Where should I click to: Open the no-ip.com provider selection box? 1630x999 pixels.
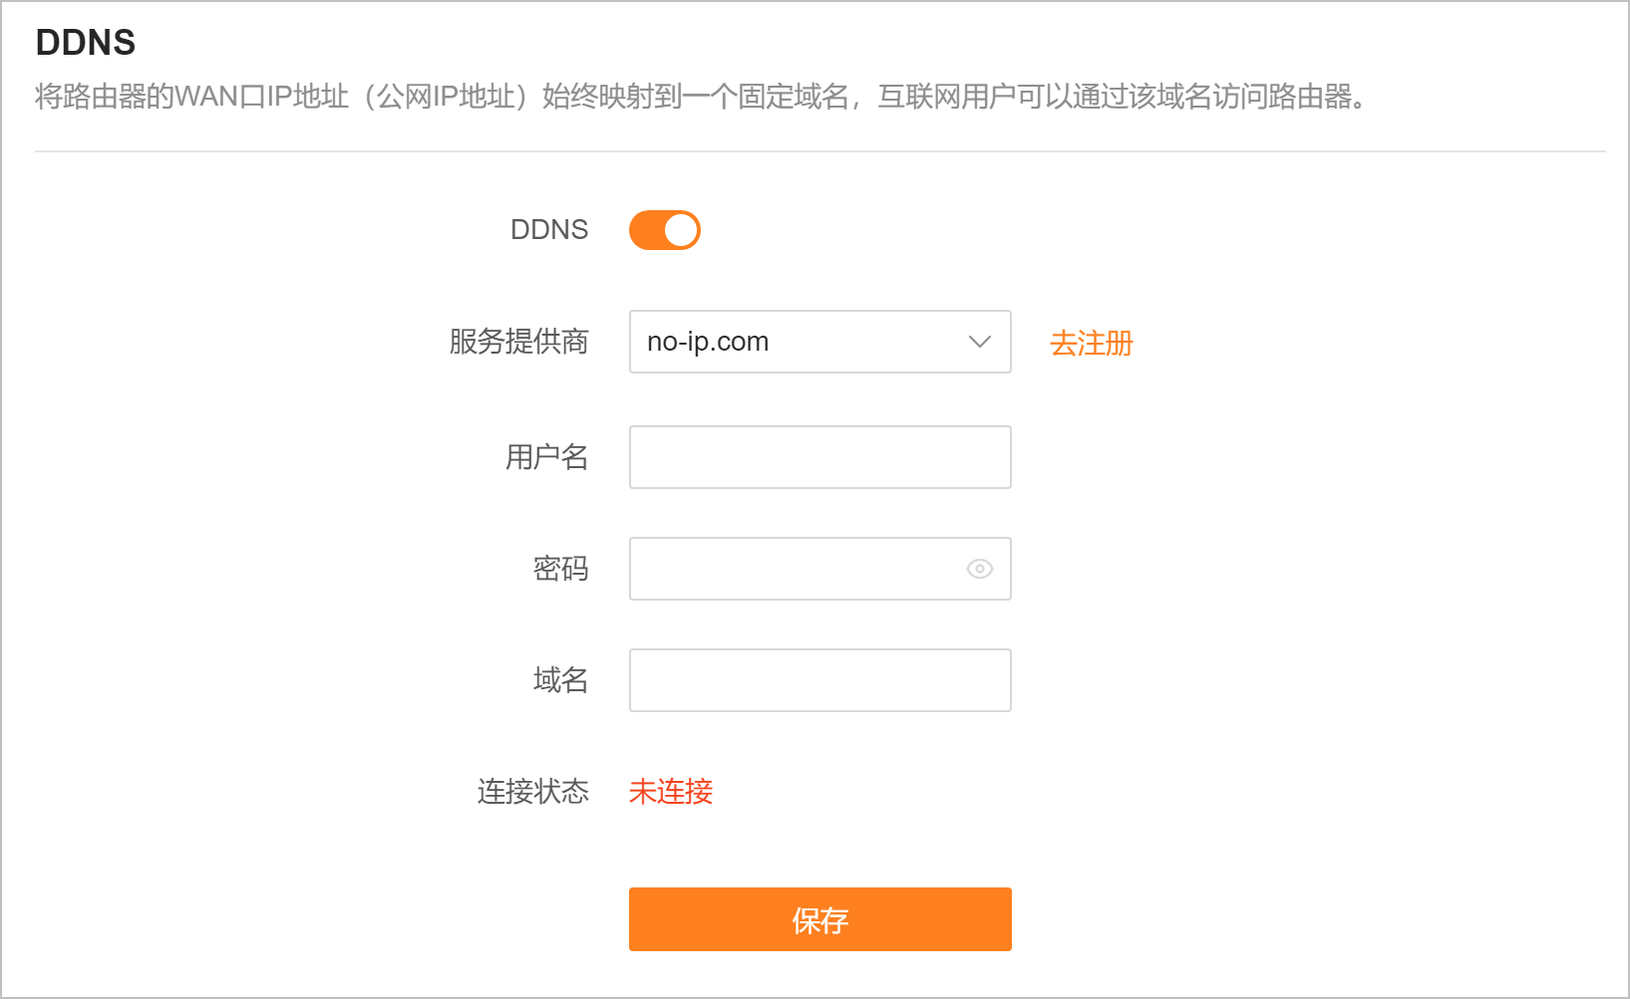798,342
